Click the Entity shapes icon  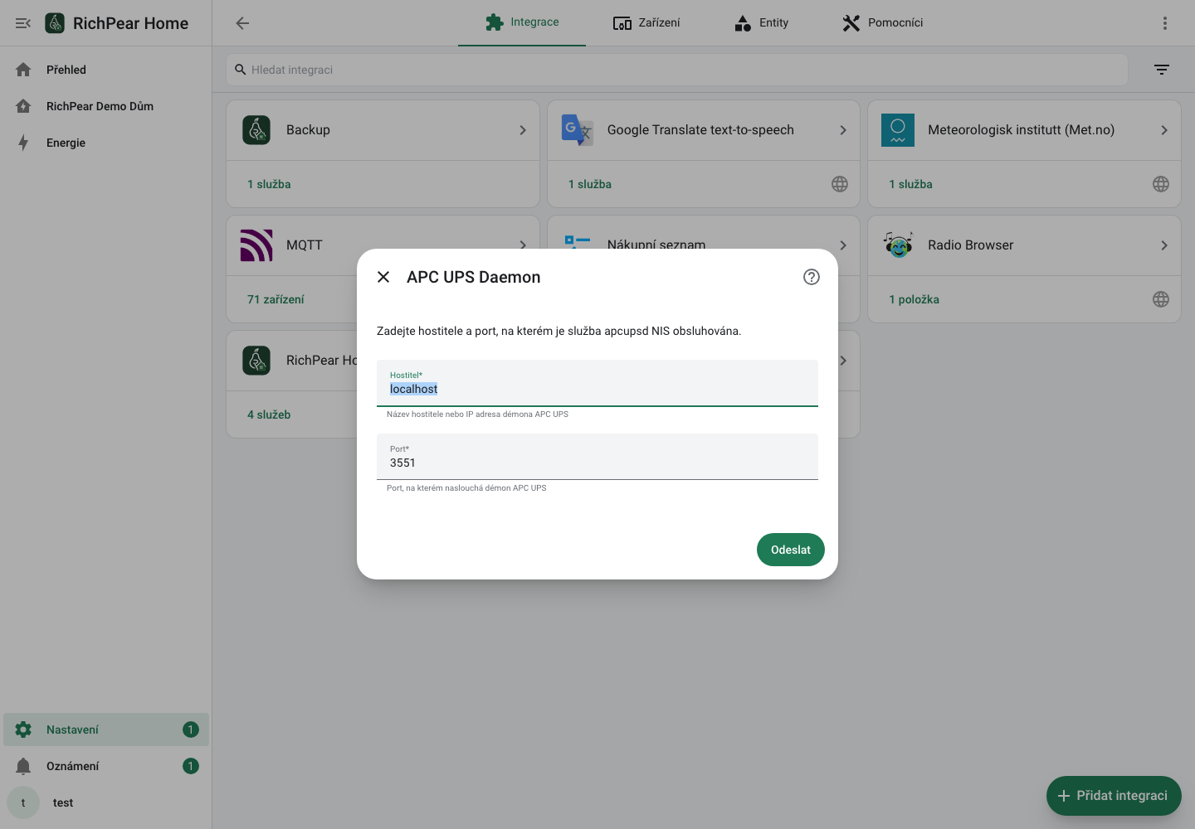tap(743, 23)
